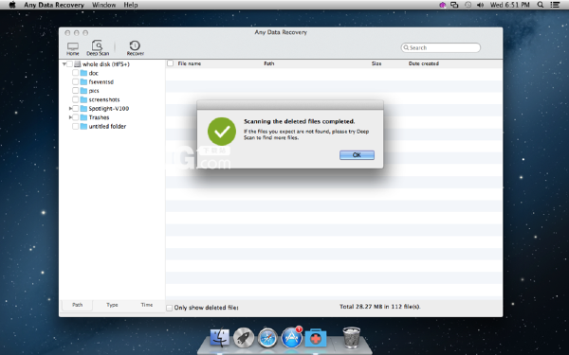Click the Search field
569x355 pixels.
(441, 48)
